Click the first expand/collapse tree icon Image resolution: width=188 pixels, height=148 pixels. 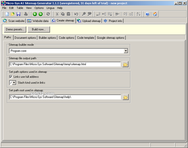pyautogui.click(x=125, y=14)
